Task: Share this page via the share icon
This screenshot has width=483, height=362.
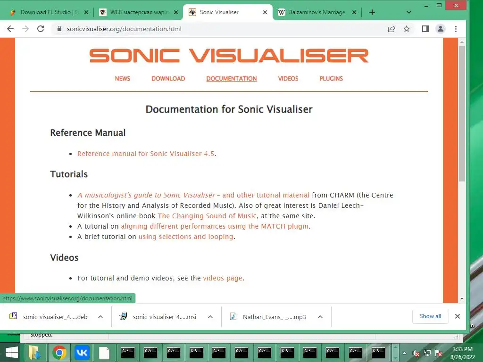Action: [x=391, y=29]
